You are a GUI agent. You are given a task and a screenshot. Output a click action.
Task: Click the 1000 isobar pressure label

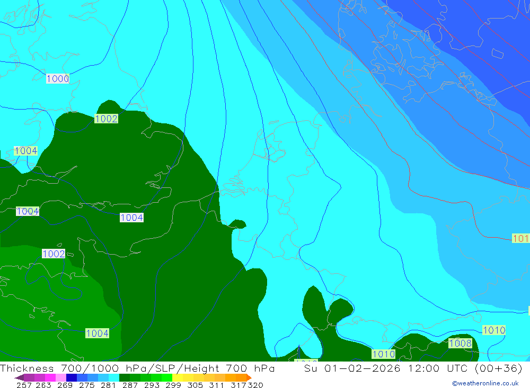click(57, 79)
